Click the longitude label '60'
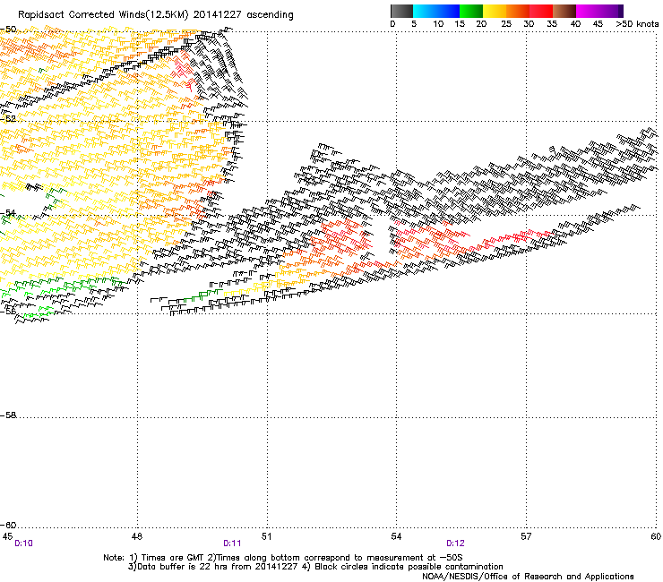 pyautogui.click(x=656, y=536)
